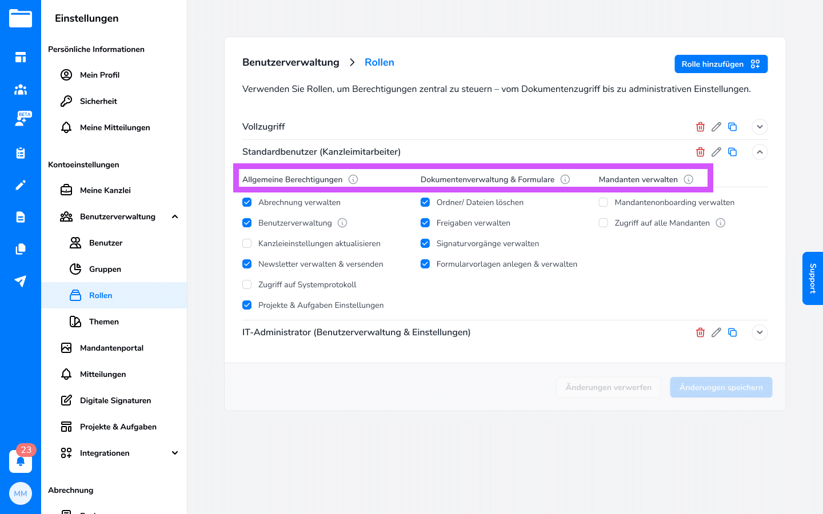Image resolution: width=823 pixels, height=514 pixels.
Task: Open the paper plane icon in left sidebar
Action: [21, 281]
